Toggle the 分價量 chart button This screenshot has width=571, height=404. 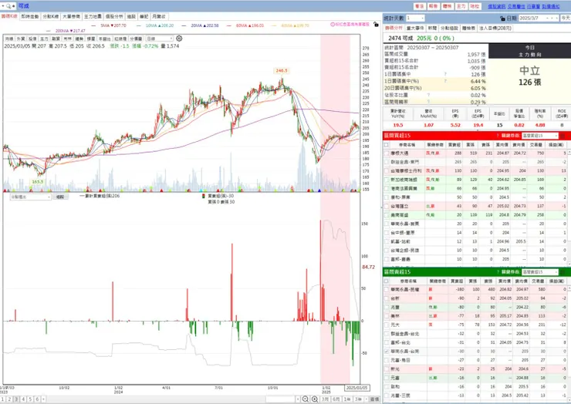coord(136,39)
